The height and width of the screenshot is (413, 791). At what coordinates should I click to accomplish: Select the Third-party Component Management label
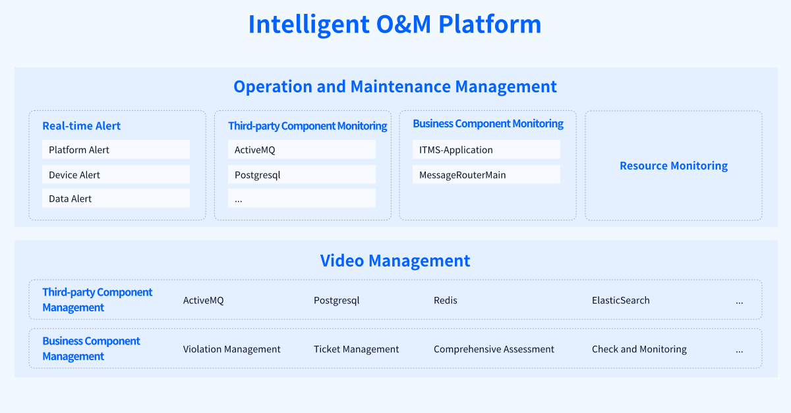98,300
